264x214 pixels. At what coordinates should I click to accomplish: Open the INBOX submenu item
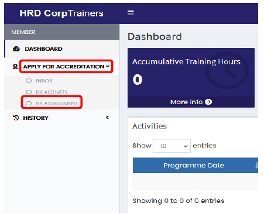click(44, 81)
